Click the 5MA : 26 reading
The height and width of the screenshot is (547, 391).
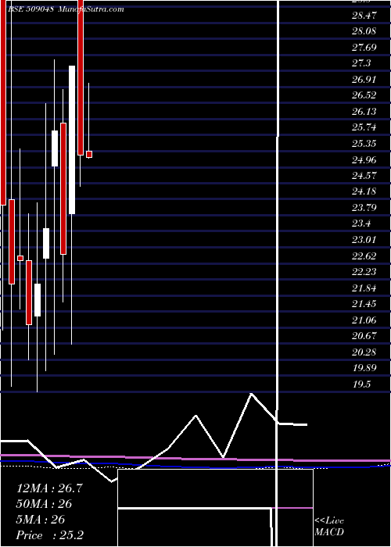[x=41, y=520]
